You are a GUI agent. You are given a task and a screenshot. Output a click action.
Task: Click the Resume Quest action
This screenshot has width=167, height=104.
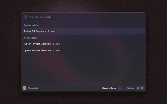[x=109, y=88]
